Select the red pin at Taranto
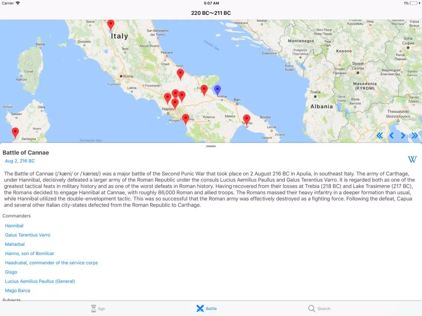 point(247,120)
